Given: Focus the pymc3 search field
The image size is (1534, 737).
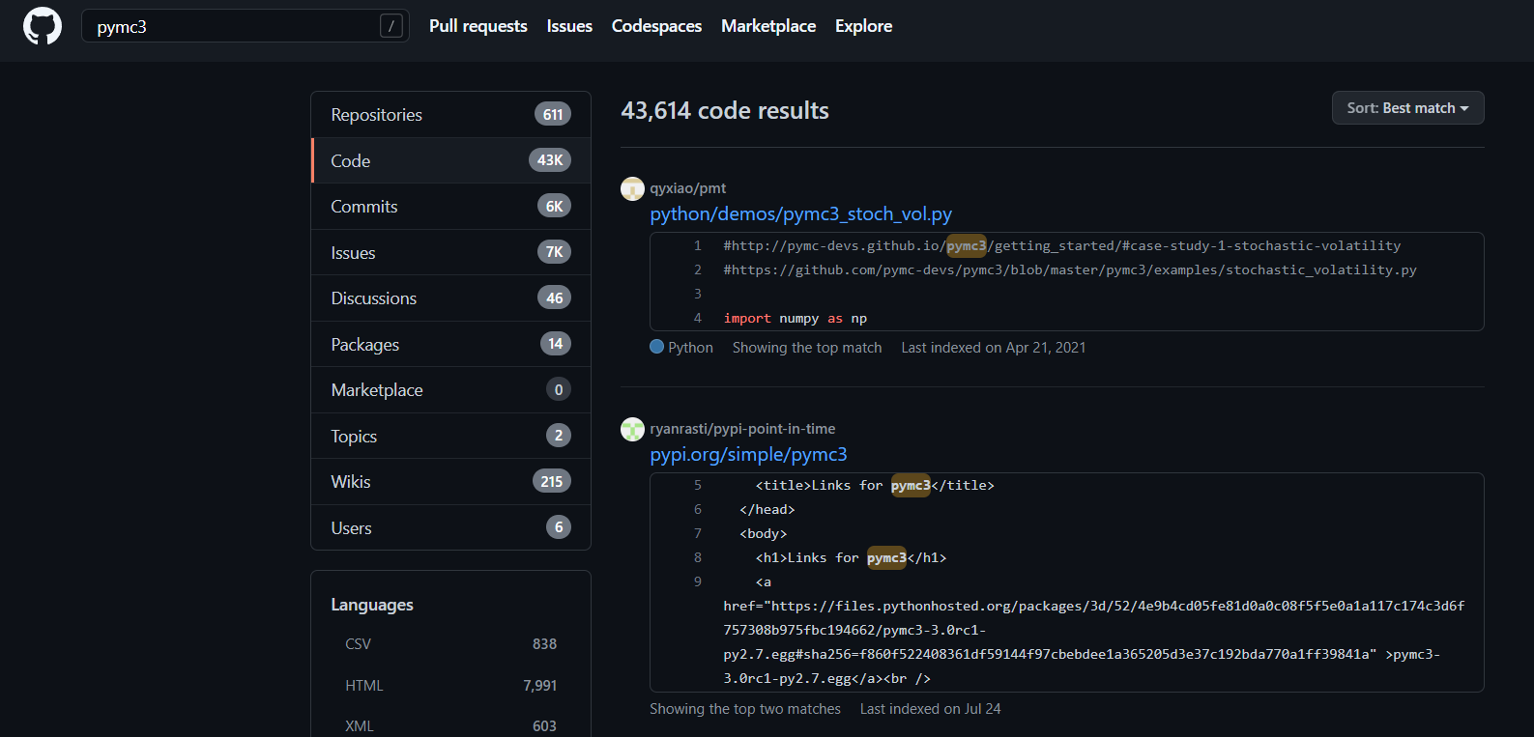Looking at the screenshot, I should 246,26.
